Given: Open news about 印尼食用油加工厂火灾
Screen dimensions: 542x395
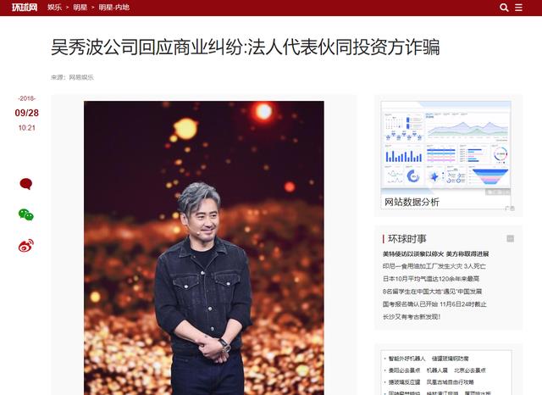Looking at the screenshot, I should pyautogui.click(x=434, y=266).
